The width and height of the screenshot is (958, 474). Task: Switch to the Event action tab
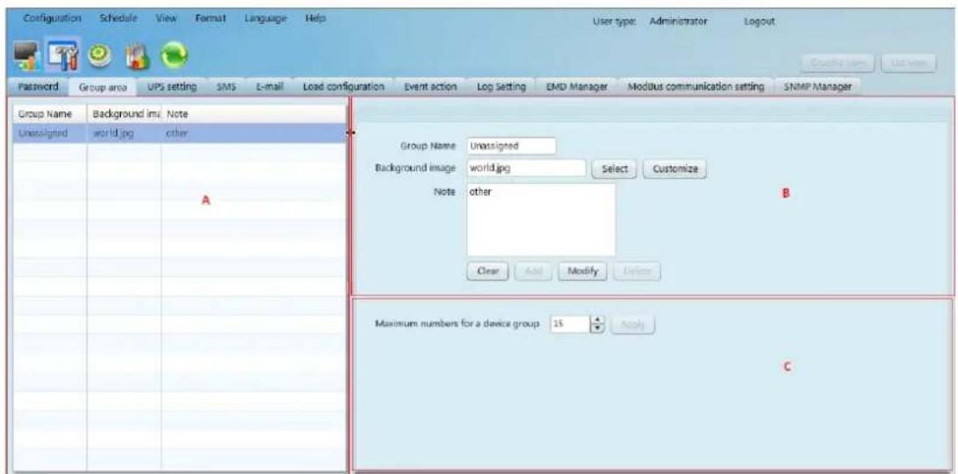pos(430,87)
